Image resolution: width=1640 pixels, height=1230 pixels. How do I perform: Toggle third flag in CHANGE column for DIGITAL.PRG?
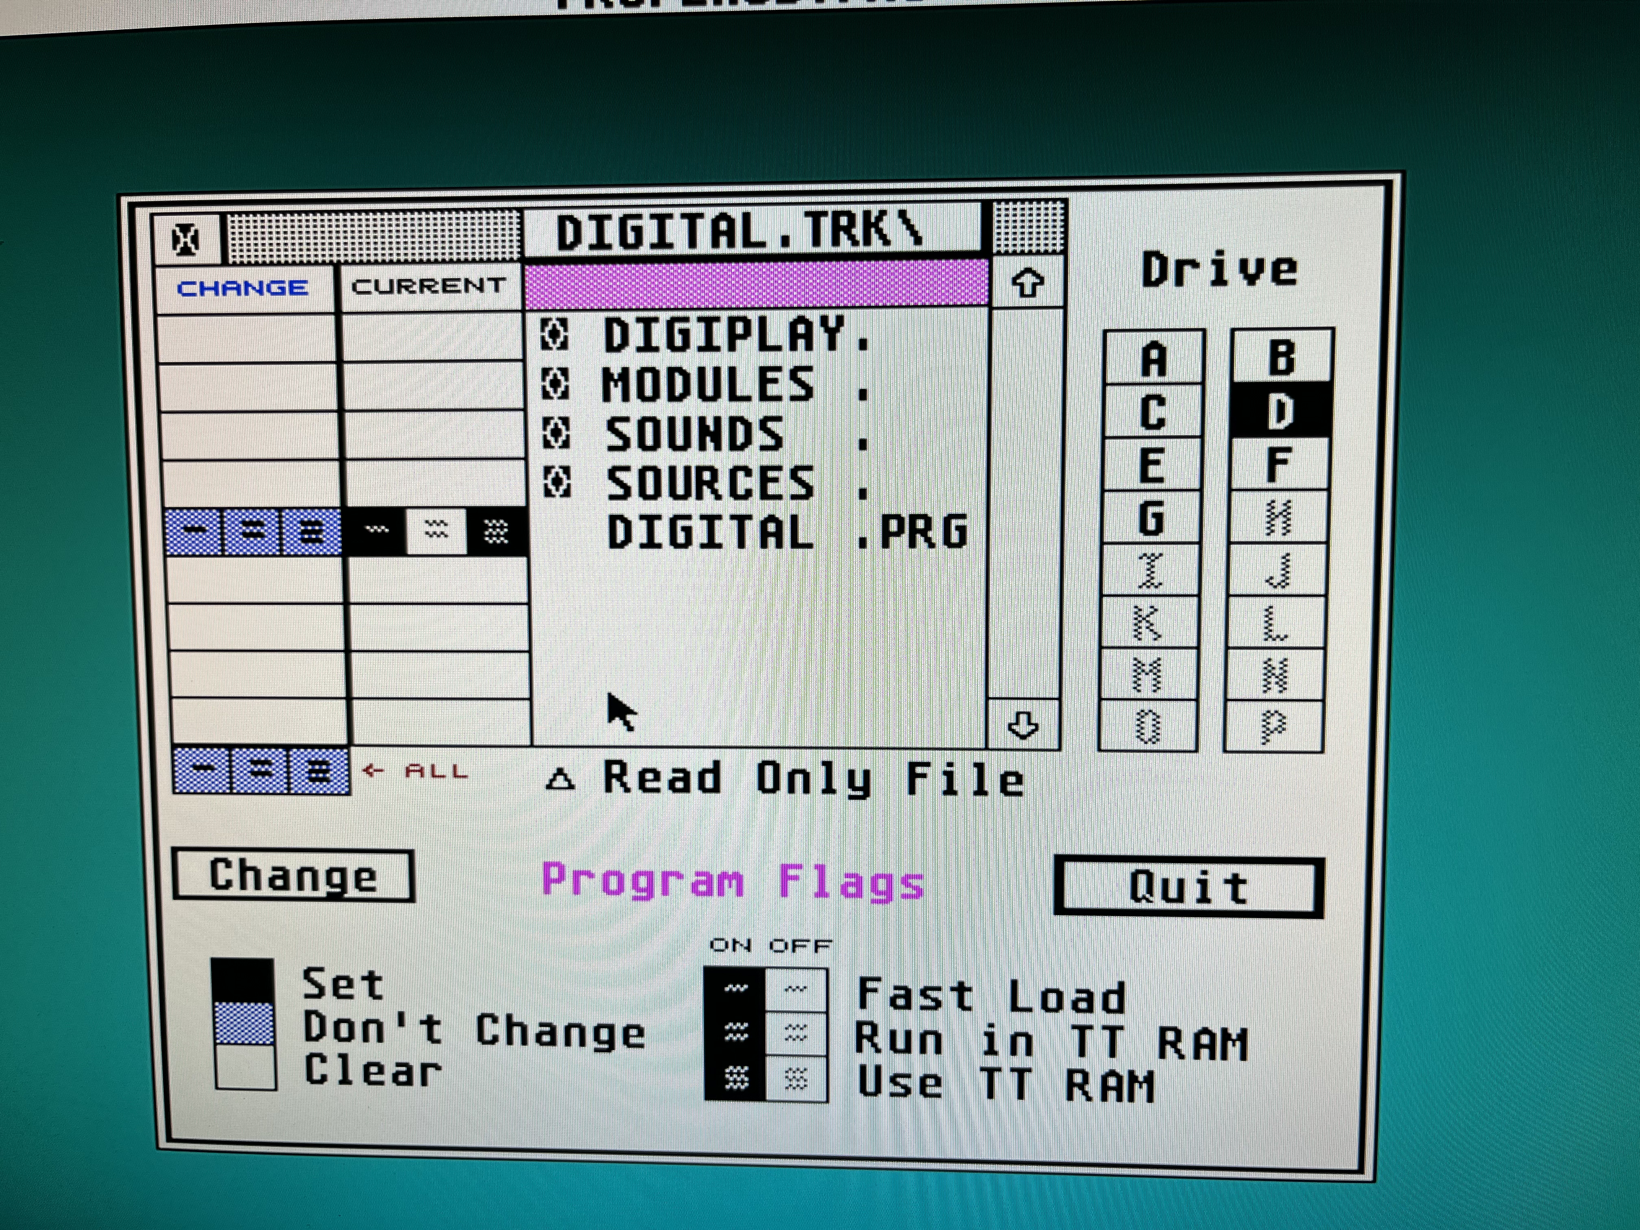coord(312,532)
